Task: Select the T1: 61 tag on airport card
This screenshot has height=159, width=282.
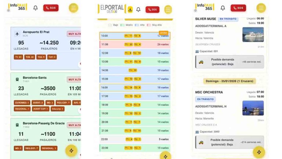Action: coord(18,57)
